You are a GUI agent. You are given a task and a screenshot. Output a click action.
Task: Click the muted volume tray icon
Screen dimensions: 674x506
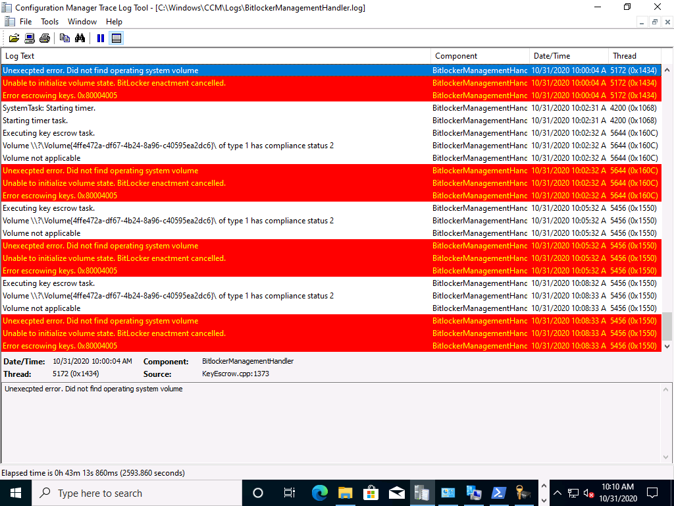589,493
